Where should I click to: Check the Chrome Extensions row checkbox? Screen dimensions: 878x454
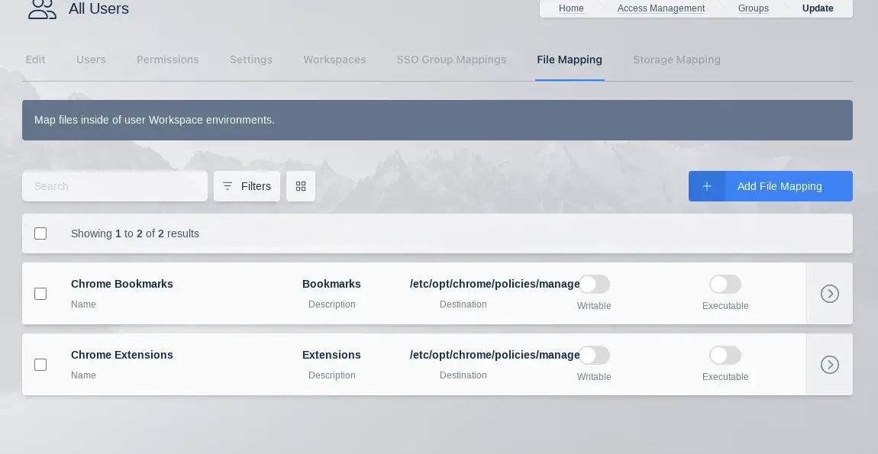click(x=40, y=365)
